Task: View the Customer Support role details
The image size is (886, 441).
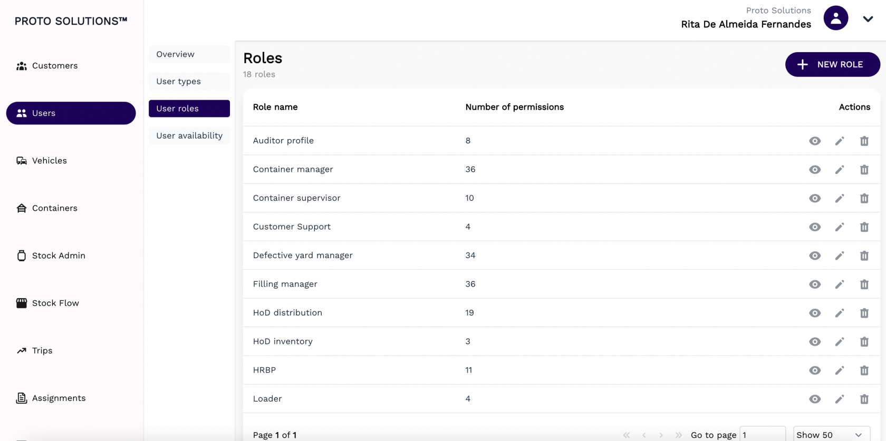Action: coord(815,227)
